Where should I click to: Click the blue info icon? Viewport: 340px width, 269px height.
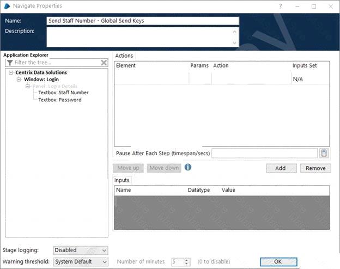click(188, 167)
